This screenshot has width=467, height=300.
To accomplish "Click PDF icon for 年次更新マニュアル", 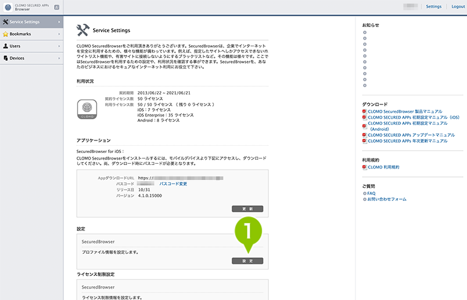I will pos(364,141).
